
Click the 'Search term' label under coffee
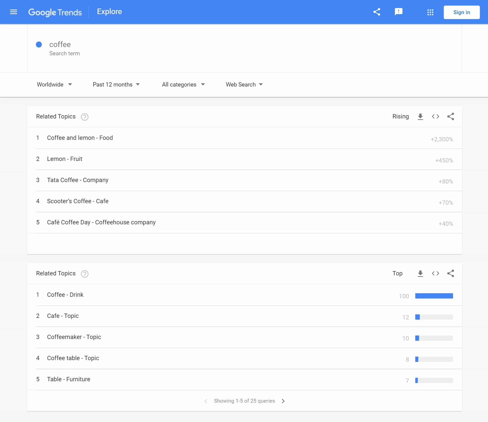tap(64, 53)
